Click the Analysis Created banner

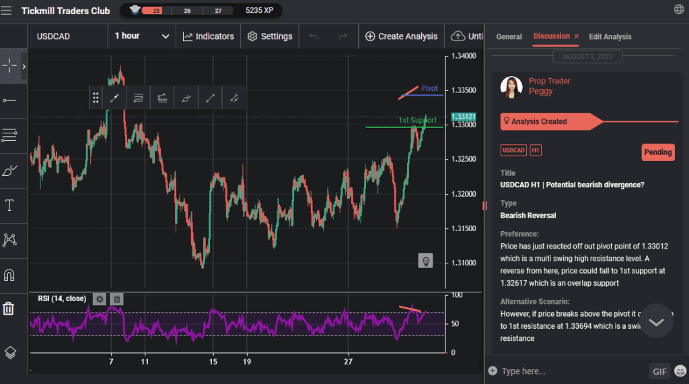[x=551, y=121]
